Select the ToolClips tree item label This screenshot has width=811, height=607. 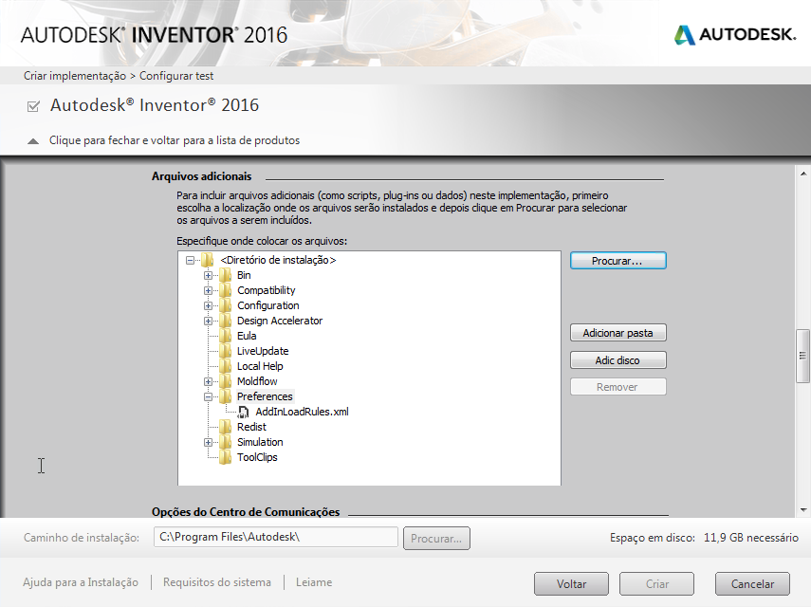[x=257, y=457]
